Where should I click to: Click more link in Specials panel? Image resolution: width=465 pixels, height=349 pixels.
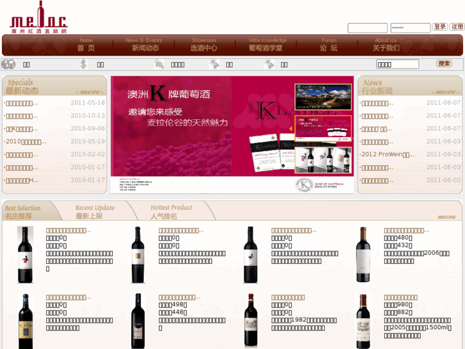[90, 92]
